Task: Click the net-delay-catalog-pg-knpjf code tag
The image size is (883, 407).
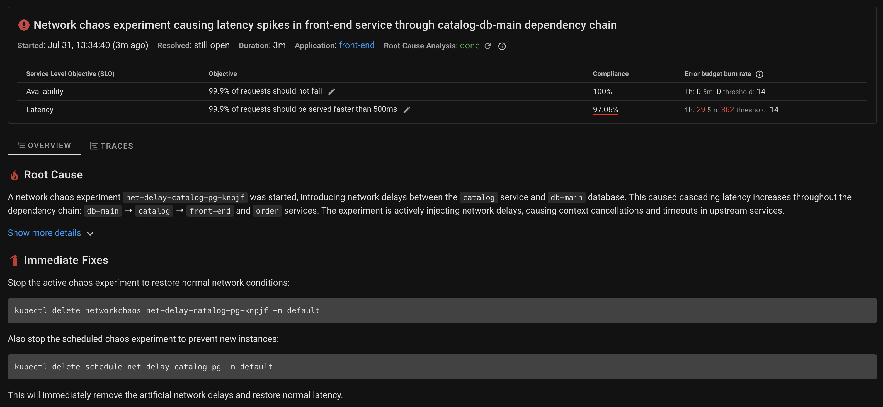Action: [185, 197]
